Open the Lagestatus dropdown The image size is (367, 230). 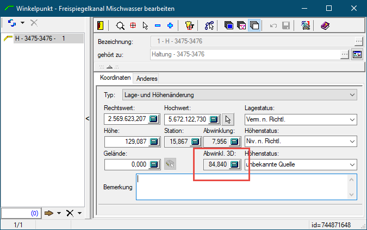(352, 119)
